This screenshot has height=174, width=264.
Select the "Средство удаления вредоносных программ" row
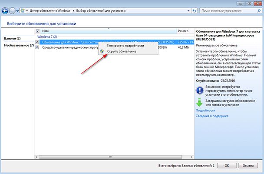click(x=115, y=47)
